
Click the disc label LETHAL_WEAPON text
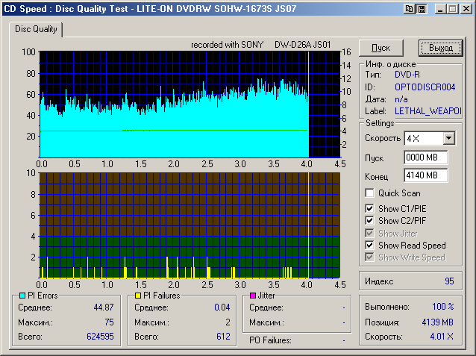[x=428, y=110]
